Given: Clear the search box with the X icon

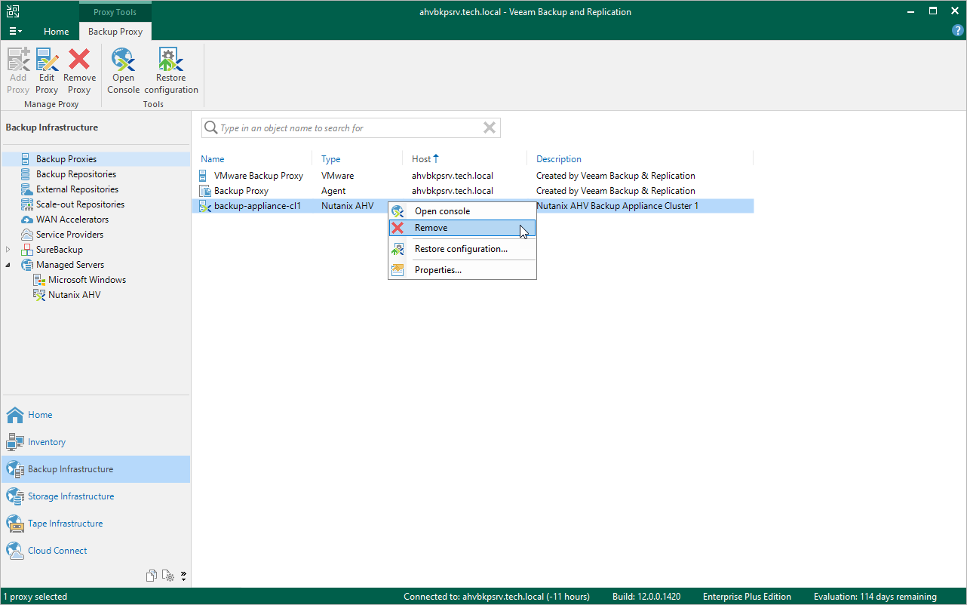Looking at the screenshot, I should [x=490, y=128].
